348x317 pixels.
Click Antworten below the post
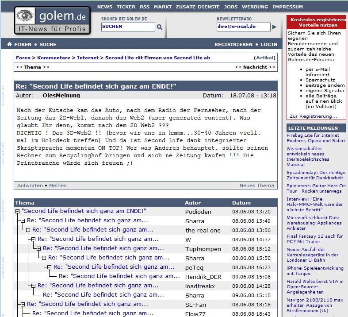30,186
